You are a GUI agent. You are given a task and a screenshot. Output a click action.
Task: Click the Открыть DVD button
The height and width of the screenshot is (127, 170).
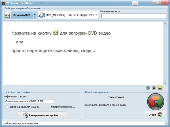[19, 15]
